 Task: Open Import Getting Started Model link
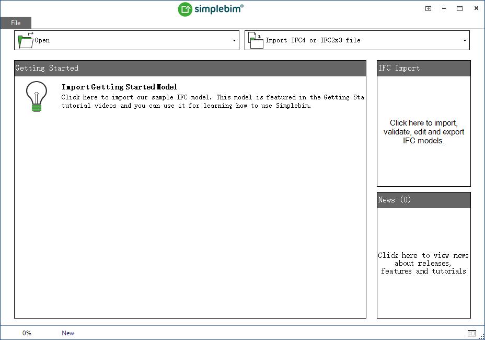(x=119, y=87)
